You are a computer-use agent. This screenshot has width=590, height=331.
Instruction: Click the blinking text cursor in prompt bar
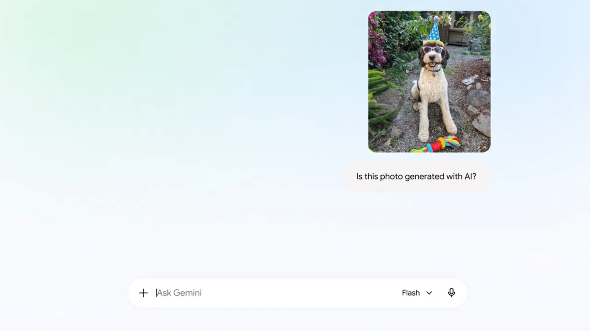(156, 293)
